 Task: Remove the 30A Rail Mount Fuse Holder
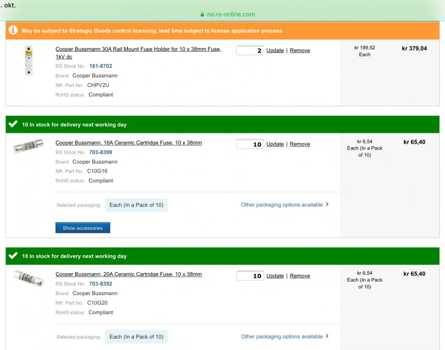point(300,51)
